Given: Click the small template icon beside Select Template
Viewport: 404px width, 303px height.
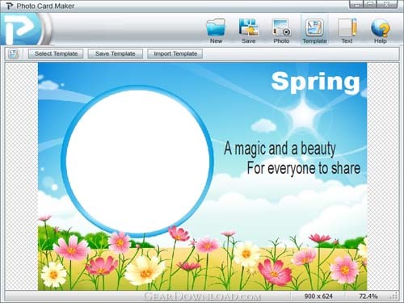Looking at the screenshot, I should [14, 53].
